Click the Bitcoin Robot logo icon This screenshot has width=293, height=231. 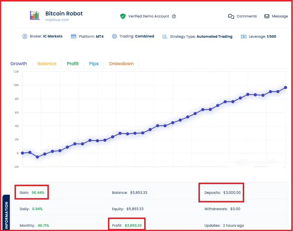pyautogui.click(x=35, y=15)
